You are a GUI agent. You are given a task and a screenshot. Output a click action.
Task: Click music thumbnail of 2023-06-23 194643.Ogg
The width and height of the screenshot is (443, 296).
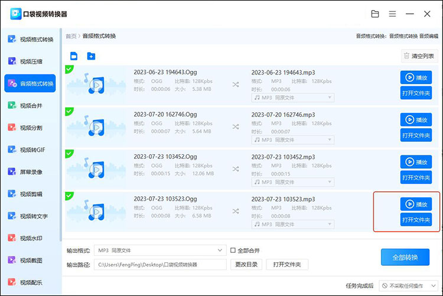coord(96,84)
